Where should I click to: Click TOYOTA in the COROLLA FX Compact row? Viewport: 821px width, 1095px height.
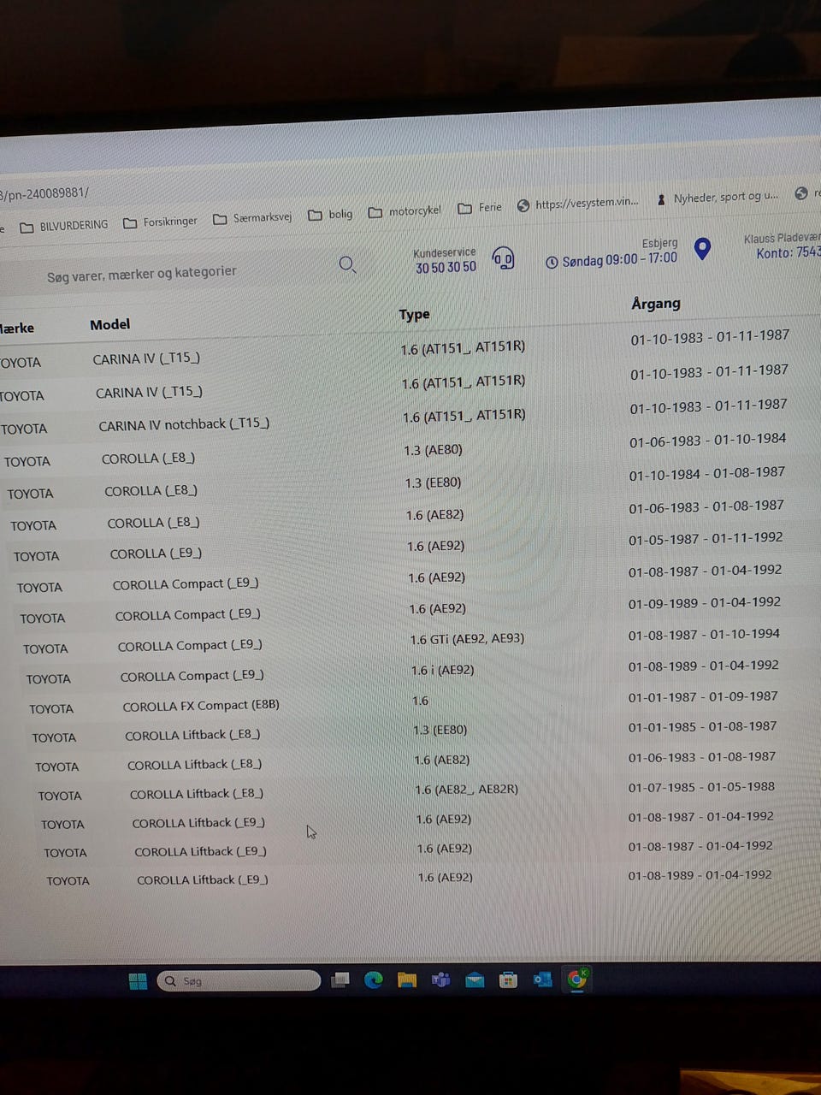click(51, 709)
